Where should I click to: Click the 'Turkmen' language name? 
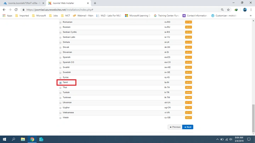(67, 97)
